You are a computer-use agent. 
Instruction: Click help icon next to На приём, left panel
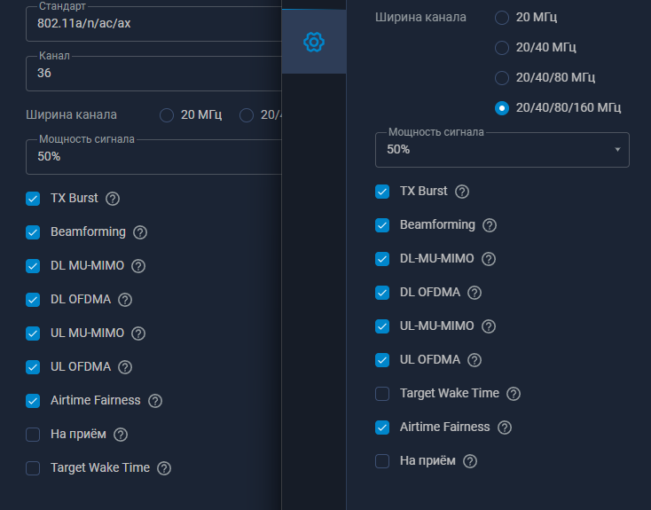122,435
